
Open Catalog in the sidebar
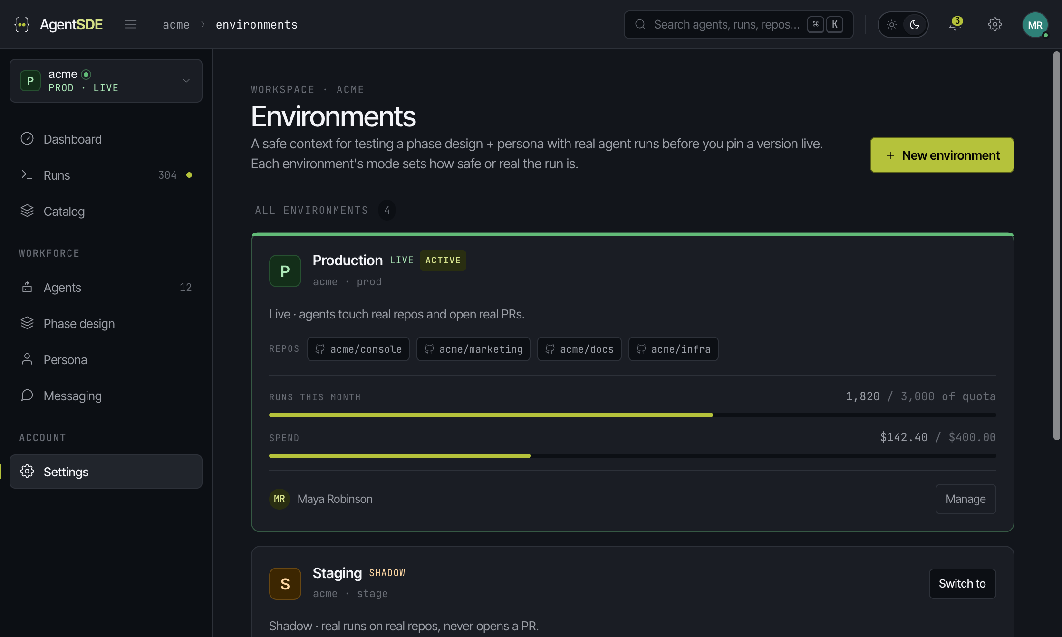106,211
